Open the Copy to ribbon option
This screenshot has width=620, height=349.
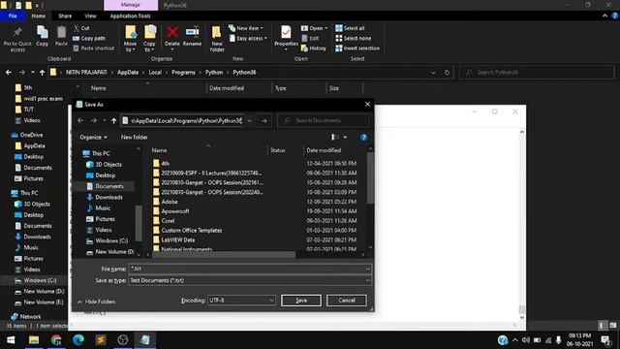(149, 39)
